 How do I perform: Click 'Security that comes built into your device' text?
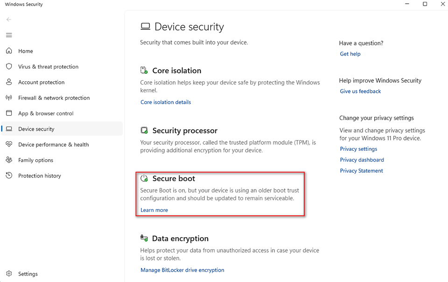click(194, 42)
